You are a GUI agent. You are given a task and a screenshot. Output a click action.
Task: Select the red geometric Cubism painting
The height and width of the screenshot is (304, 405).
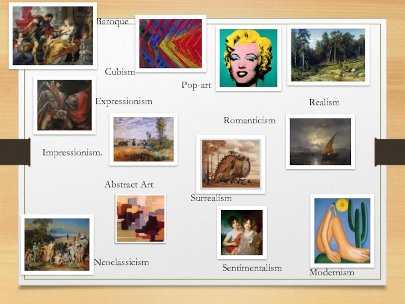(x=171, y=44)
